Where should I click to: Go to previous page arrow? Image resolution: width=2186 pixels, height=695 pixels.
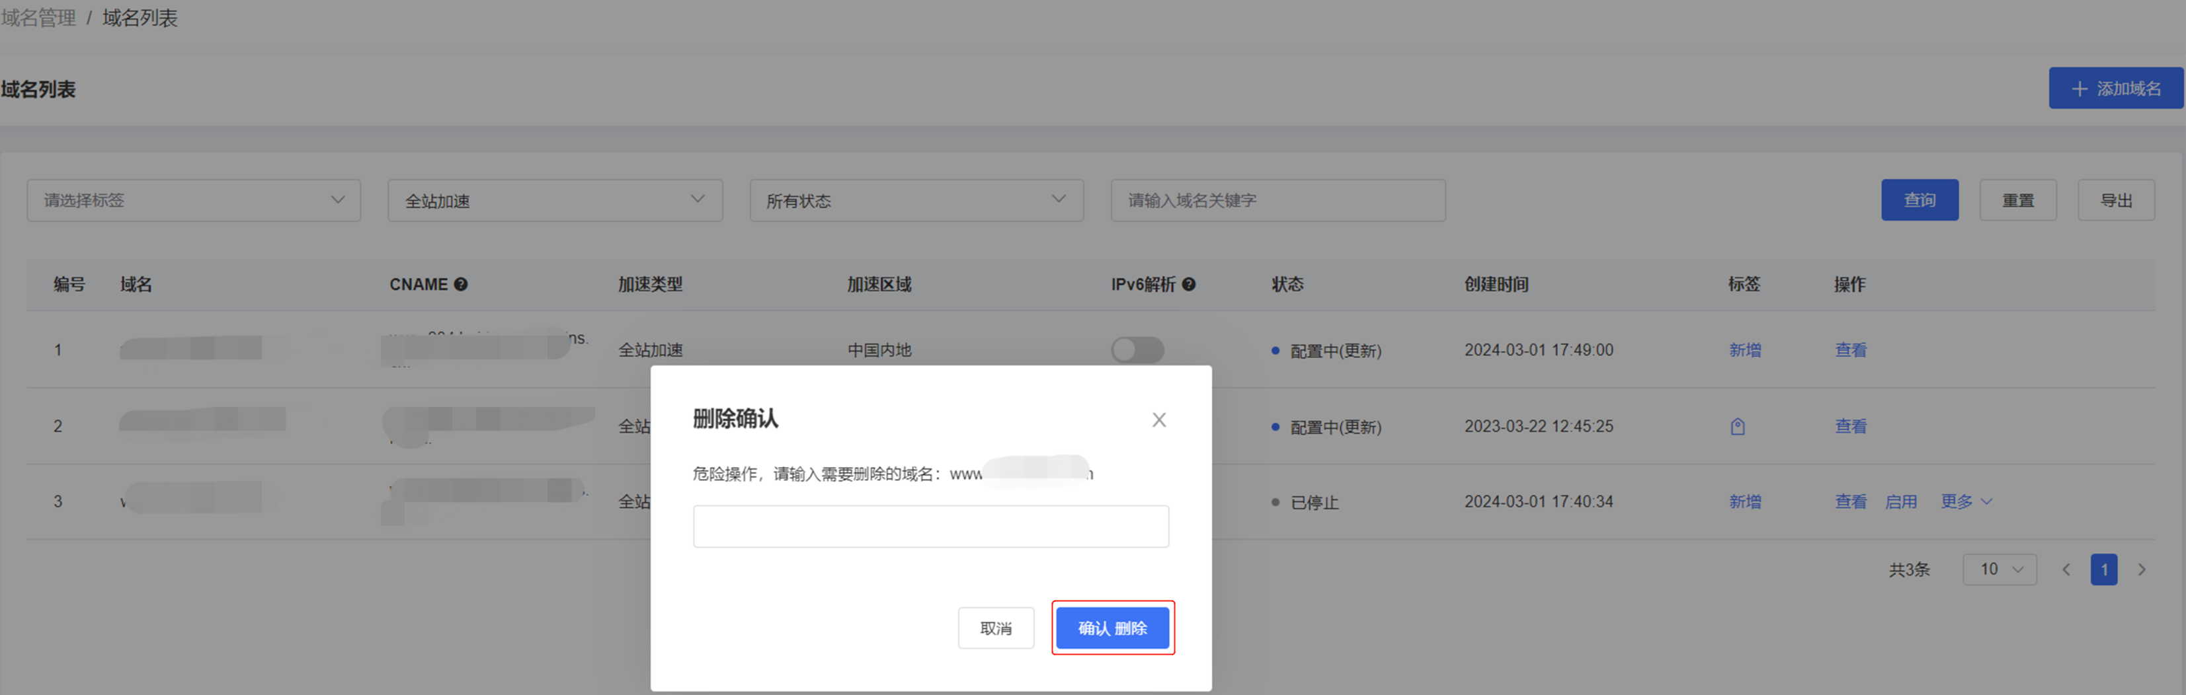(2066, 569)
